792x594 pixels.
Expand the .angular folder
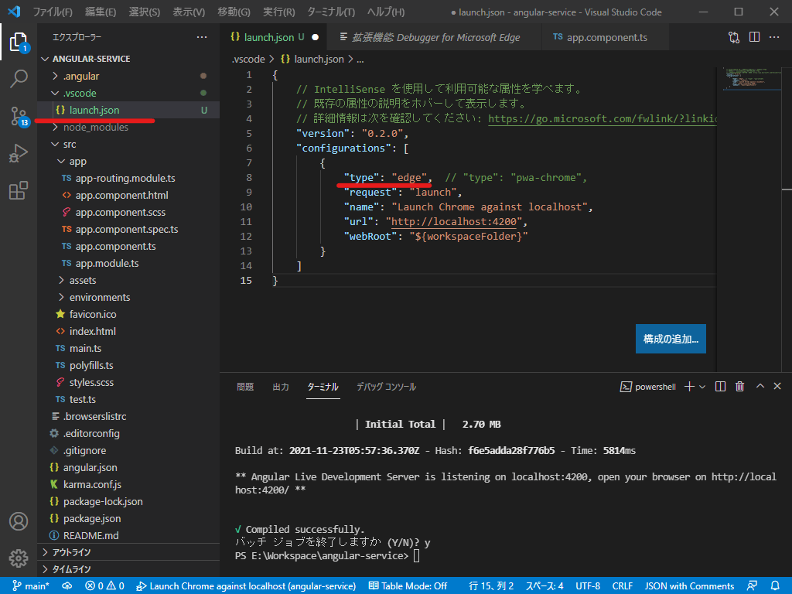coord(128,76)
